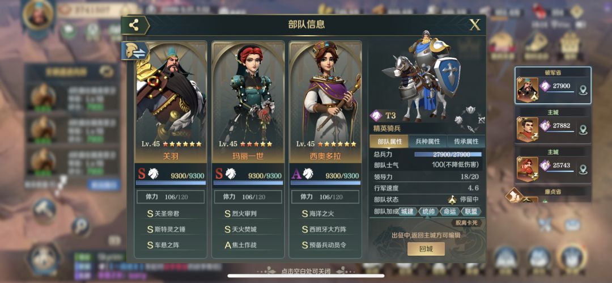Open 西奥多拉 hero portrait card

[325, 102]
